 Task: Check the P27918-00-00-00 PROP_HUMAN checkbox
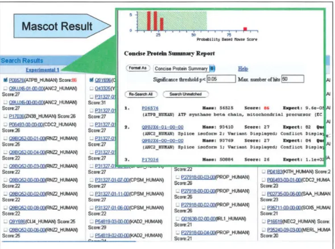[177, 191]
